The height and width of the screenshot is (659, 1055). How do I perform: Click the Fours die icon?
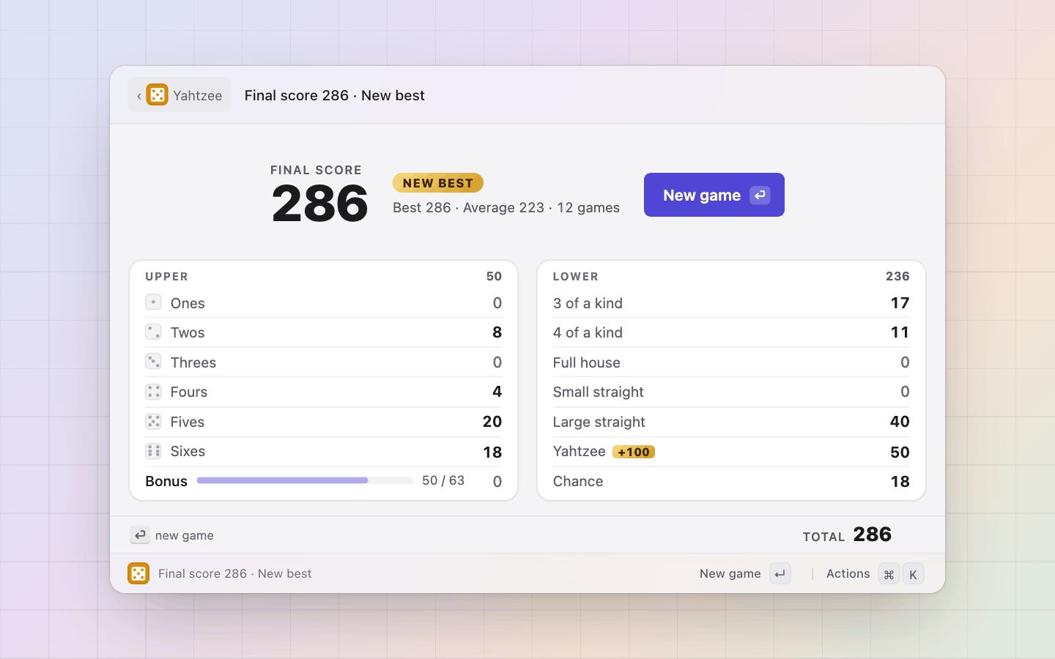pos(153,392)
